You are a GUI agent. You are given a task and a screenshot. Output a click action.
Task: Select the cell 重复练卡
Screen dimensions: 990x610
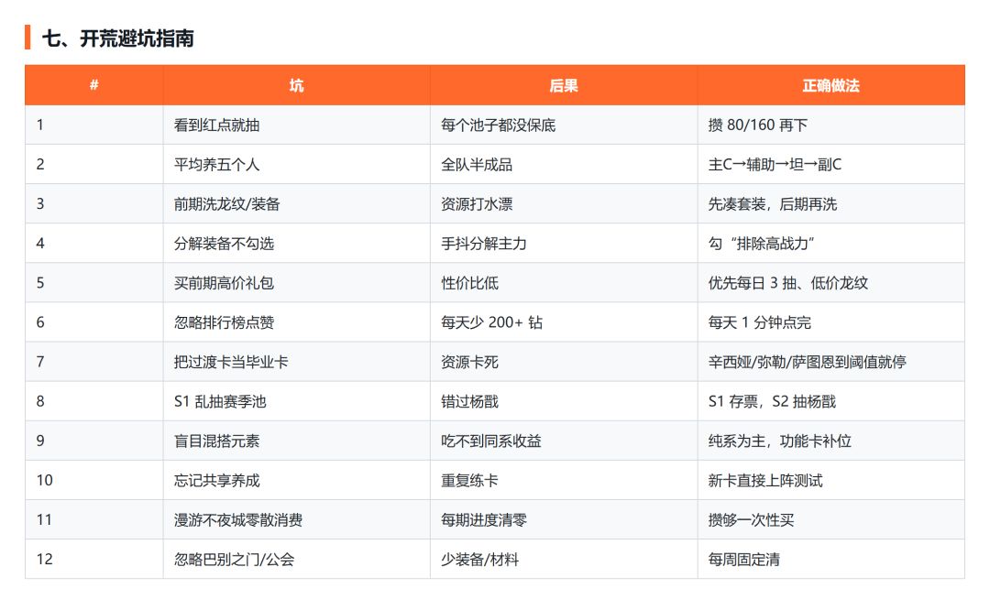[x=564, y=480]
